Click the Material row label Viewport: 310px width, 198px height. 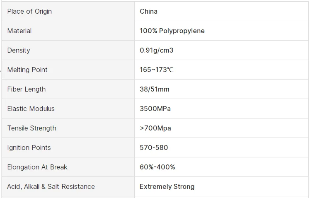pos(19,31)
